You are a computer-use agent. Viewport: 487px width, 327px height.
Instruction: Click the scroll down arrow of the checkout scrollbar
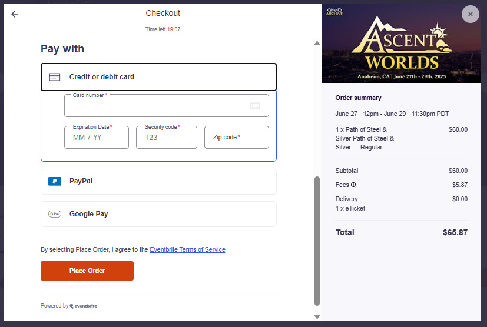(317, 316)
